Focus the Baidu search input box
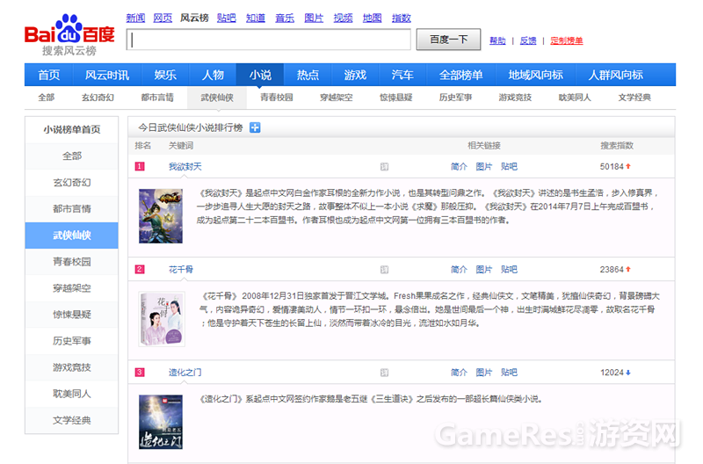This screenshot has height=464, width=703. [x=269, y=40]
